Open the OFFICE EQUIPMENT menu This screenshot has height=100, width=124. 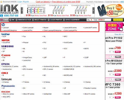[x=71, y=20]
